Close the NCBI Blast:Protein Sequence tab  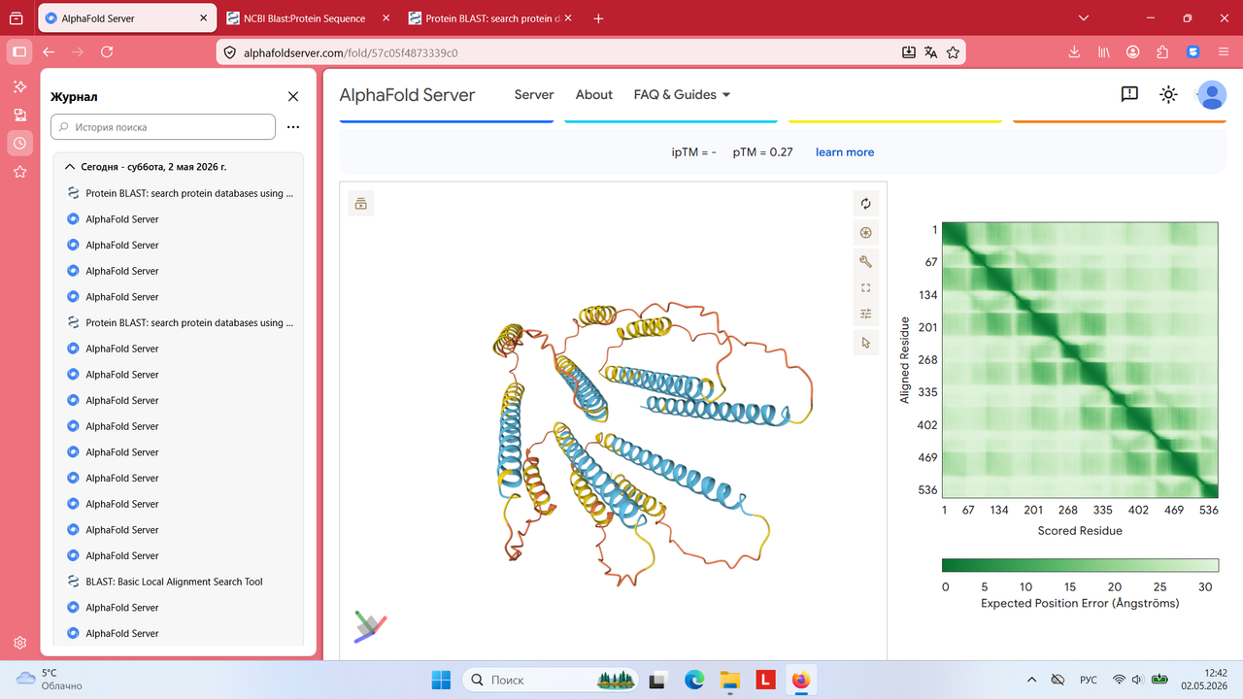(386, 18)
